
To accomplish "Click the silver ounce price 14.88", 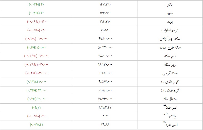I will tap(105, 125).
